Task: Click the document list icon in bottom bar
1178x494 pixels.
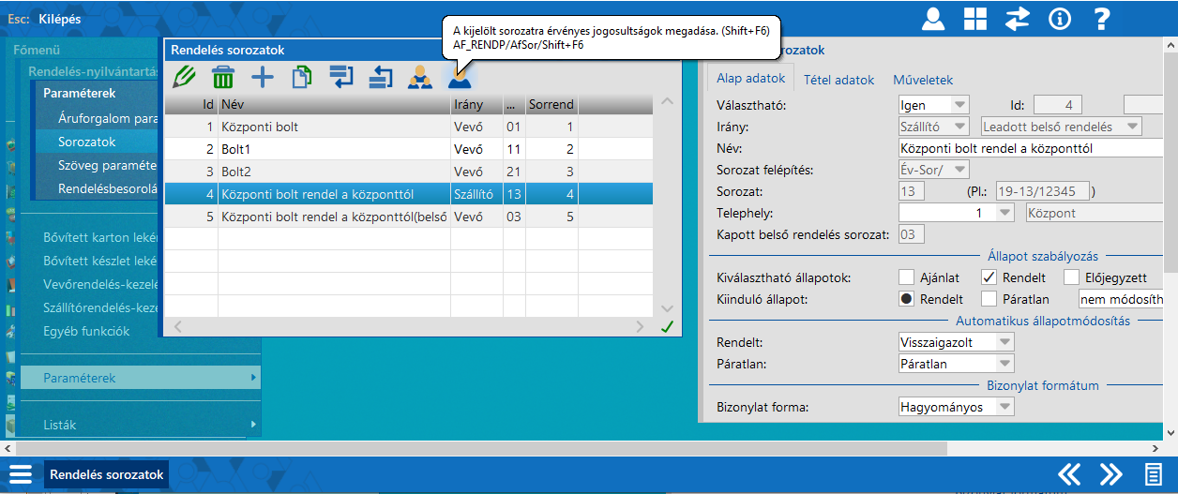Action: pyautogui.click(x=1152, y=474)
